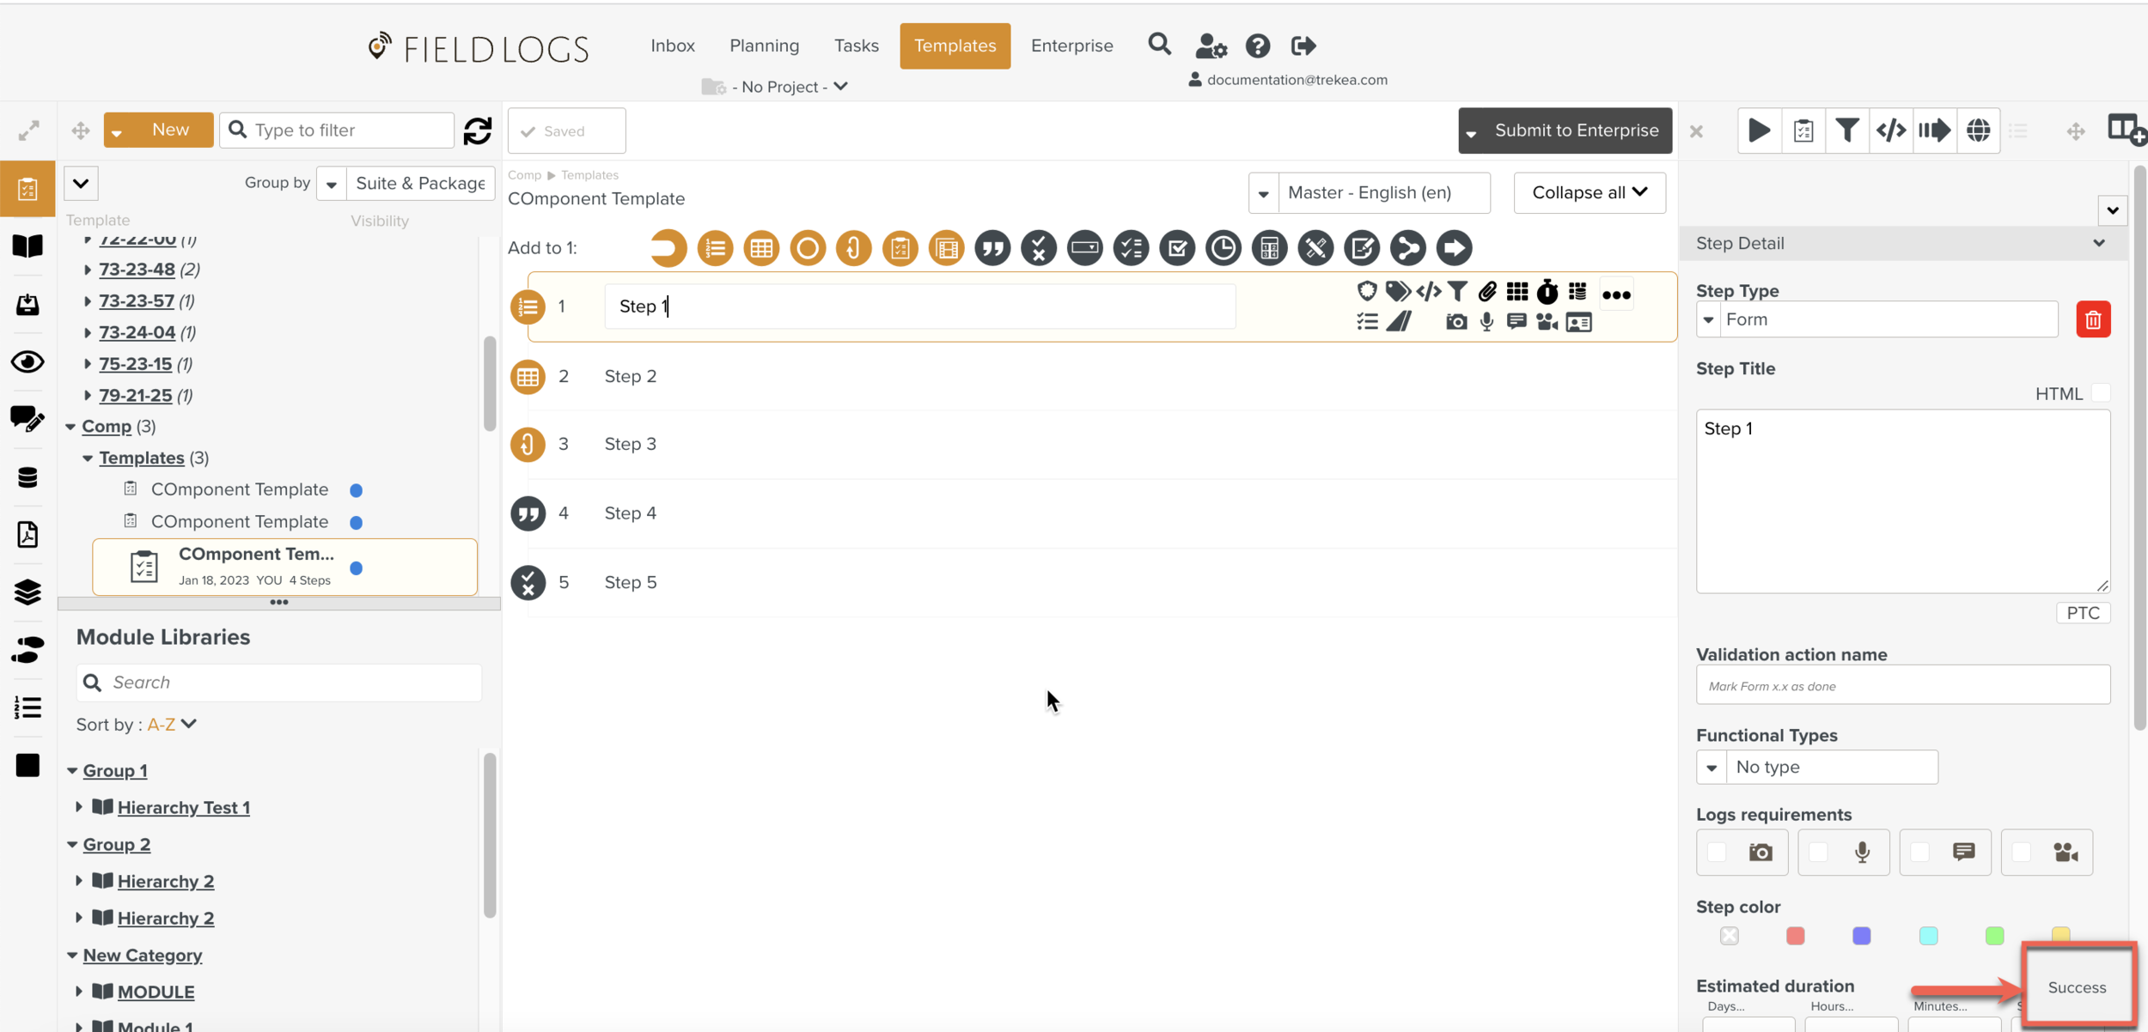Image resolution: width=2148 pixels, height=1032 pixels.
Task: Click the ID card icon on Step 1
Action: (1579, 323)
